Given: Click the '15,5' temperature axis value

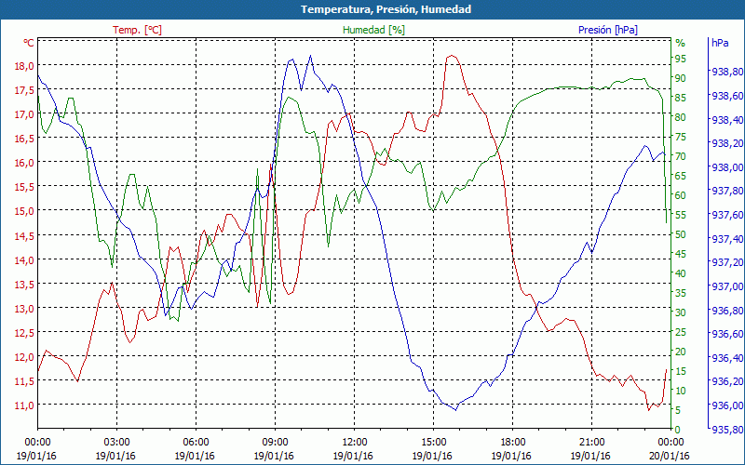Looking at the screenshot, I should click(x=25, y=187).
